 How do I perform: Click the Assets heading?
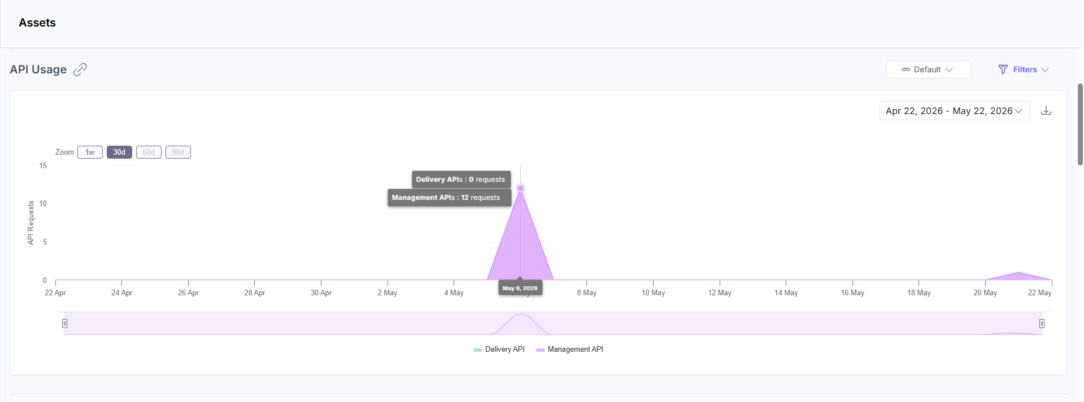(x=37, y=23)
